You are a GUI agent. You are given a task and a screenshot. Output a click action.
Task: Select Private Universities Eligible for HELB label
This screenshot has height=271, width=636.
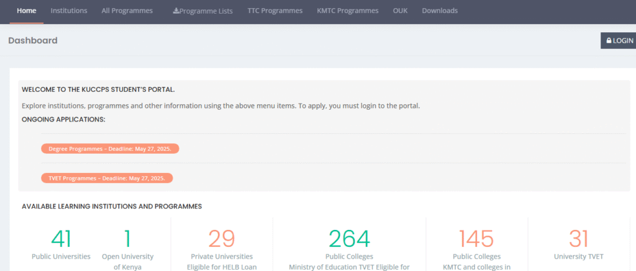(x=222, y=262)
